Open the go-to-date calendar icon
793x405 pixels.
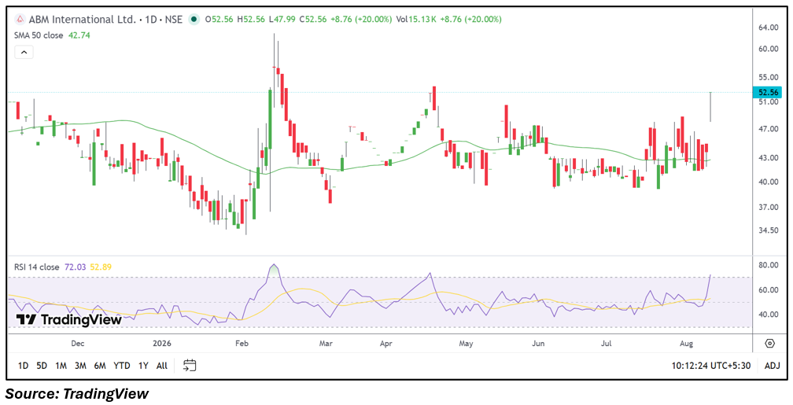coord(190,365)
